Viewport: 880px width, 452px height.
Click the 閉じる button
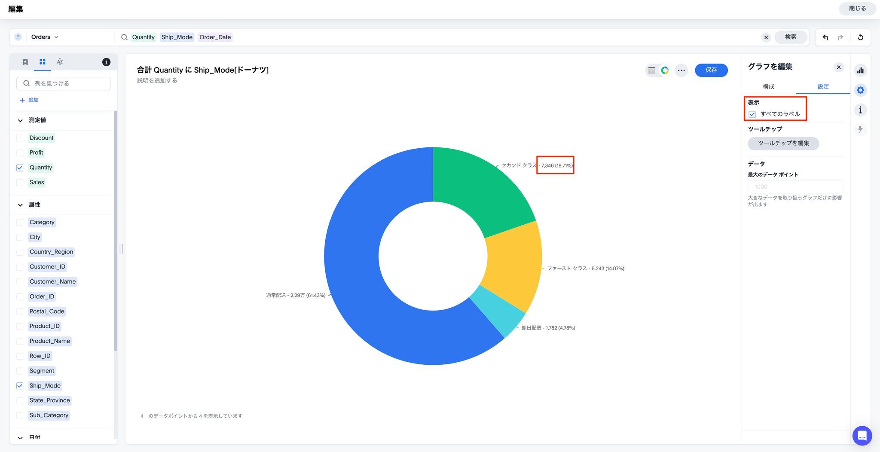tap(857, 9)
